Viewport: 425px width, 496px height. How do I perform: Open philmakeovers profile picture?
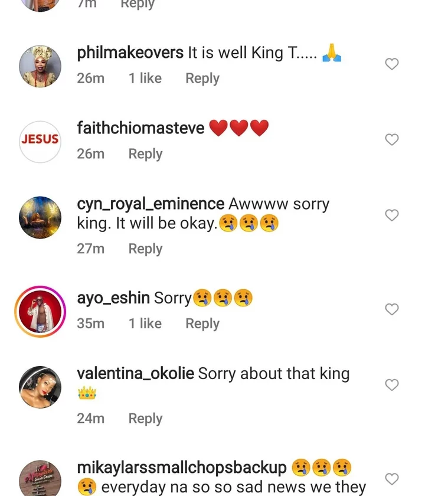coord(40,66)
